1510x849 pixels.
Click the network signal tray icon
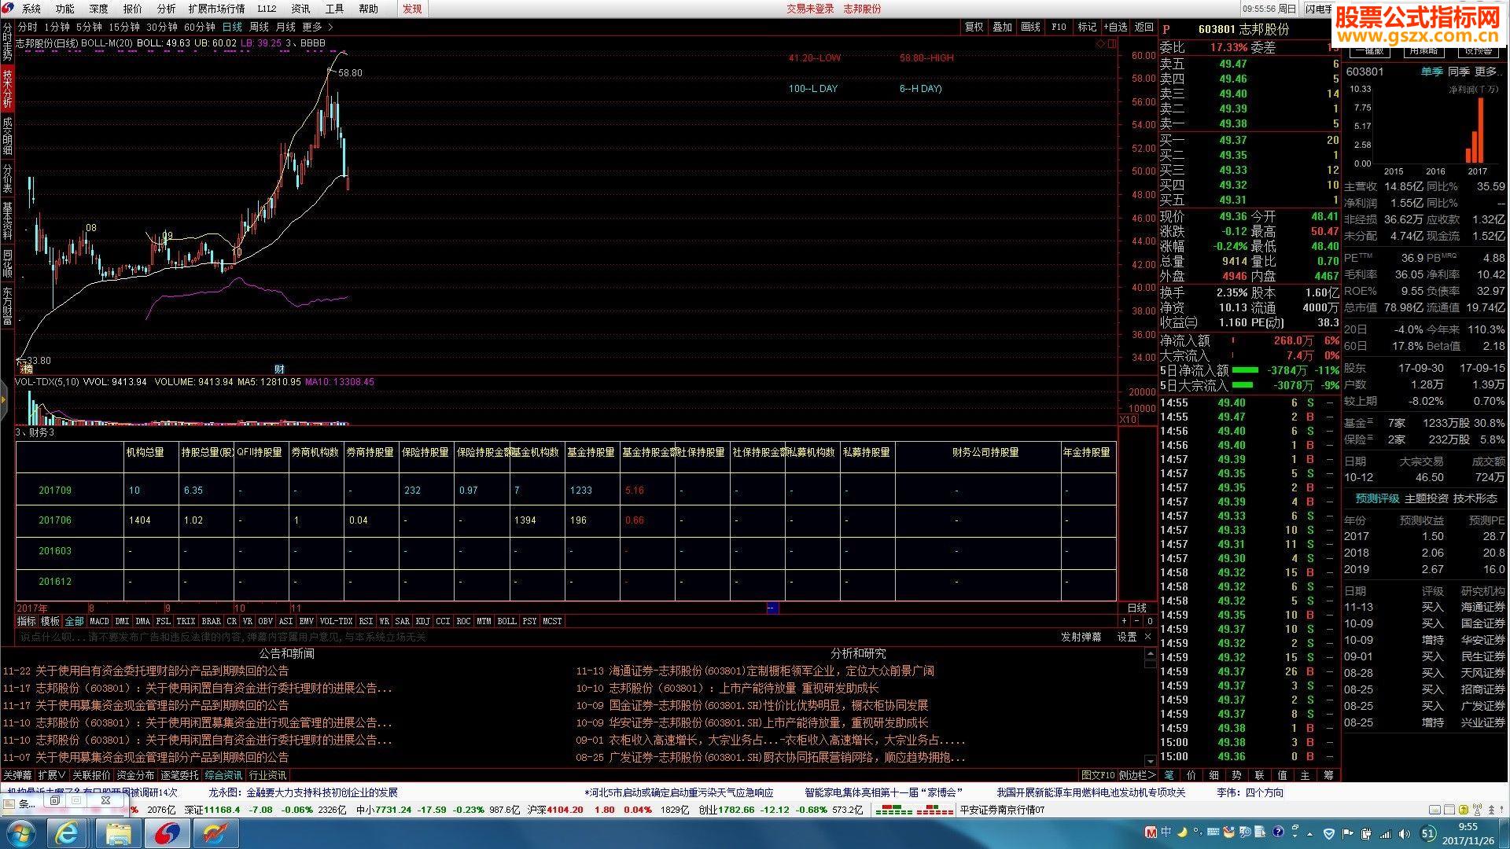(x=1384, y=833)
